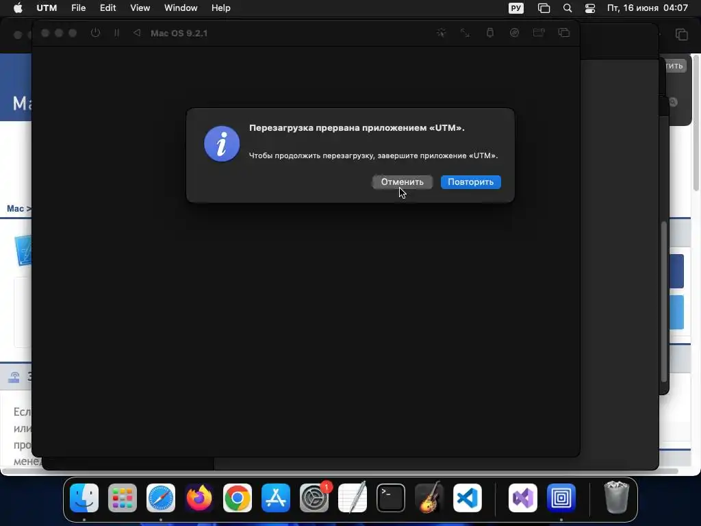Open Google Chrome from the Dock
701x526 pixels.
point(238,498)
